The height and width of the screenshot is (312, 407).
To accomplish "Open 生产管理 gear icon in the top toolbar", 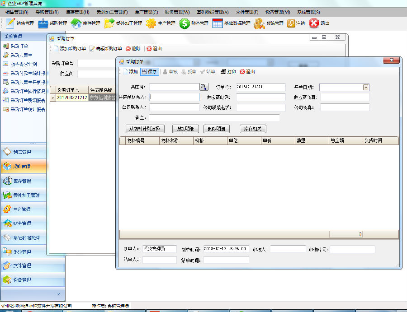I will (151, 23).
